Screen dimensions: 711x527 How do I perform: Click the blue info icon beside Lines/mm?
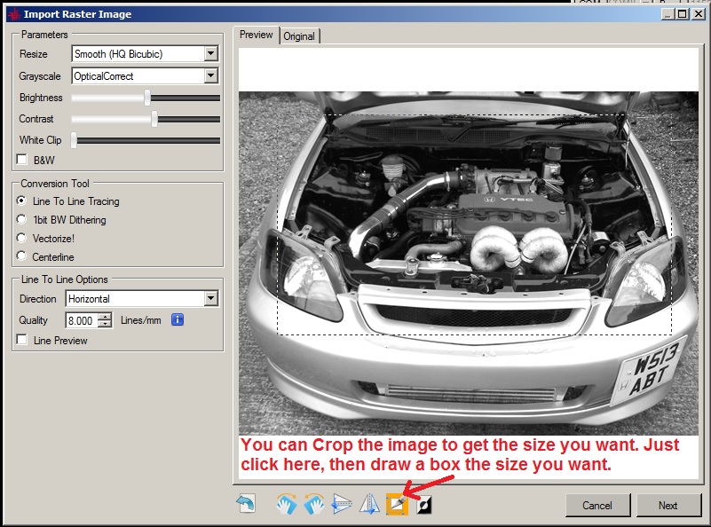tap(178, 320)
